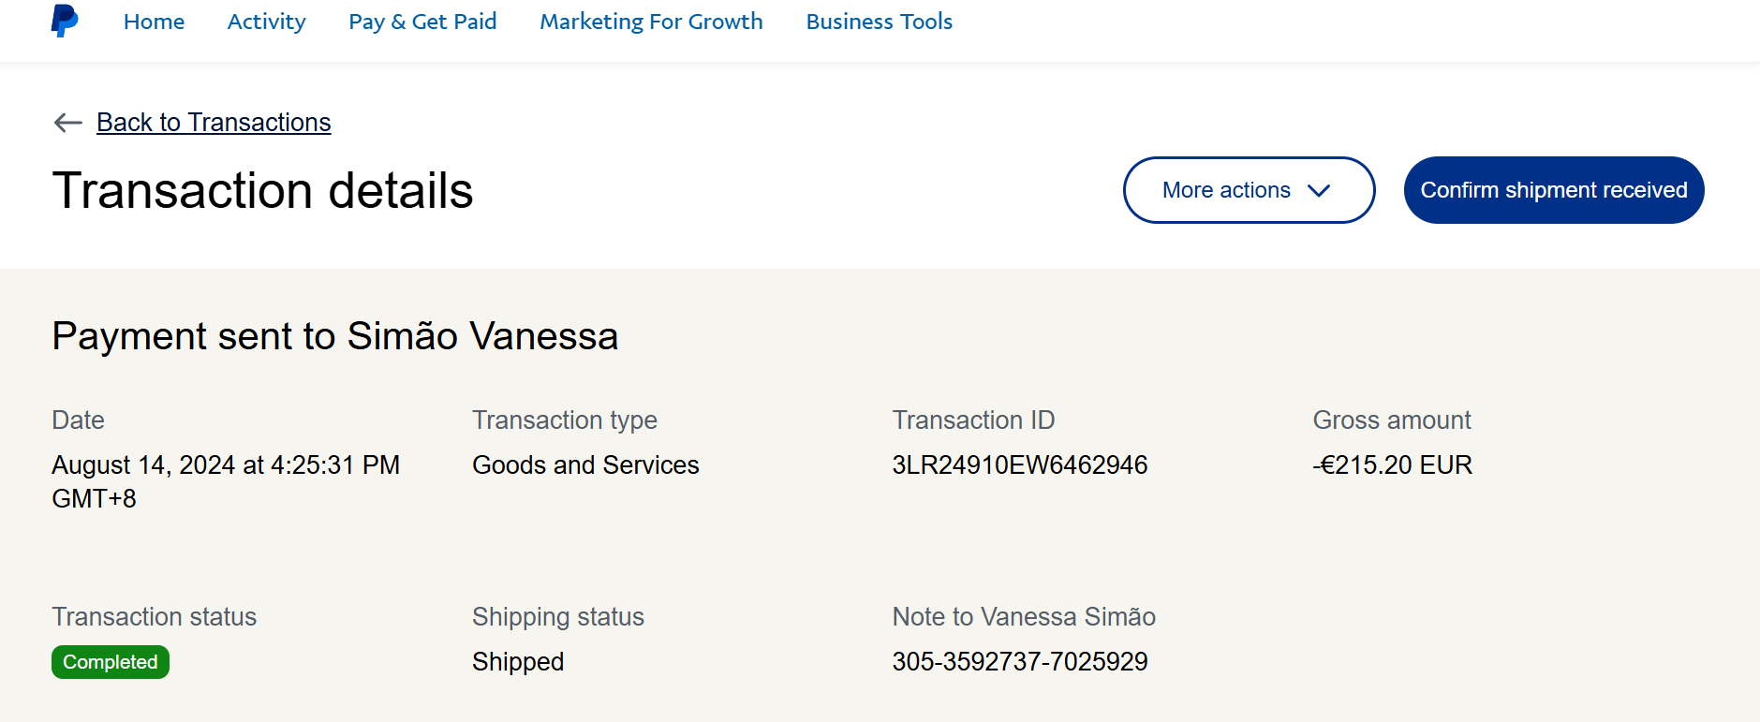Select Marketing For Growth menu
The height and width of the screenshot is (722, 1760).
click(651, 22)
